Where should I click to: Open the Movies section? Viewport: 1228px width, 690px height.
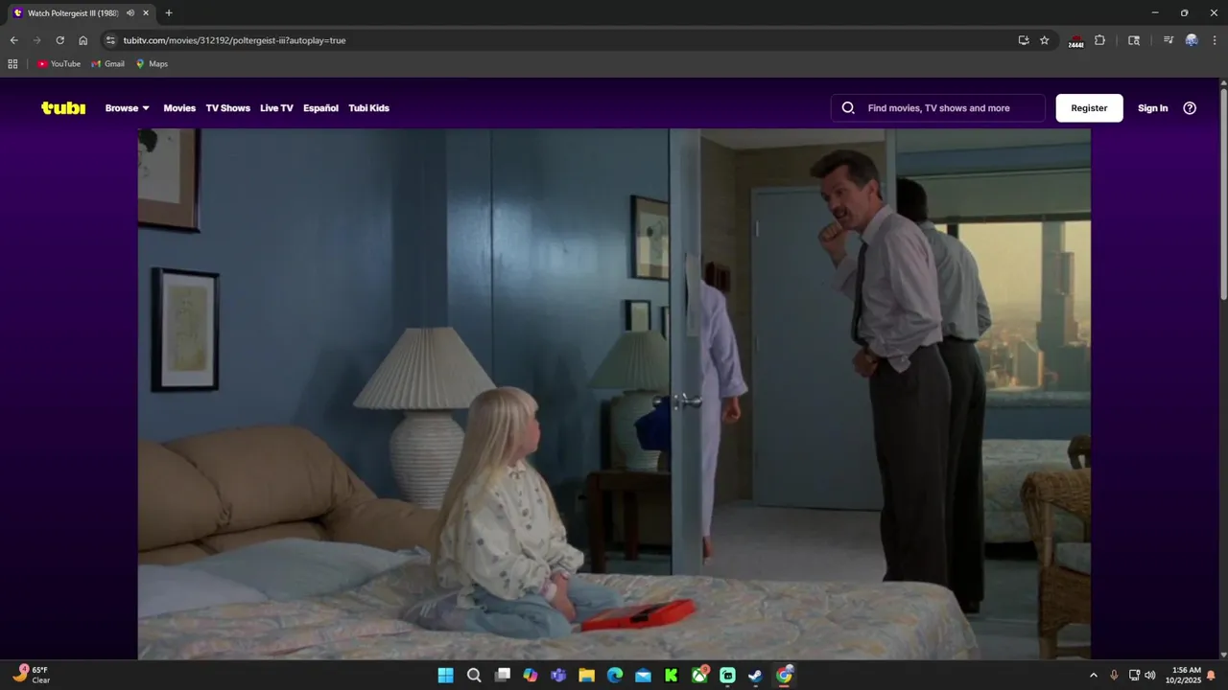coord(179,108)
